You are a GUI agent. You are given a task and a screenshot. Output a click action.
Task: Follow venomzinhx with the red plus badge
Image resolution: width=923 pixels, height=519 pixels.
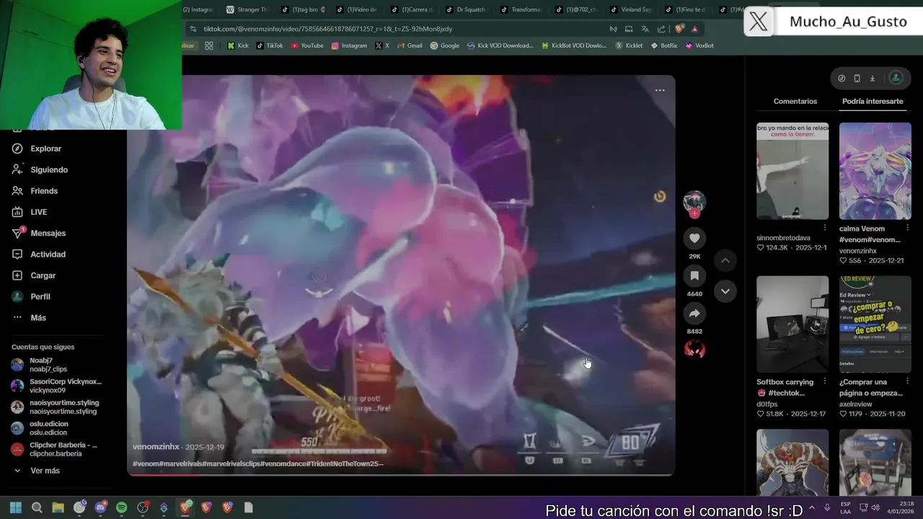[694, 214]
